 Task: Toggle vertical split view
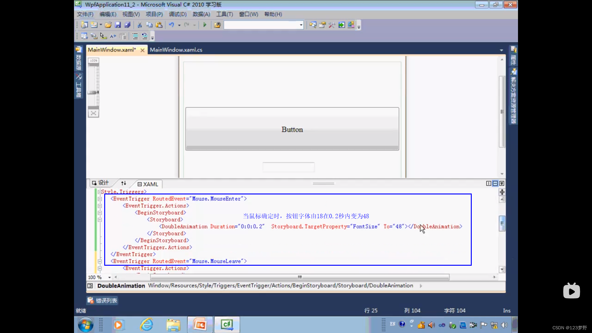coord(489,183)
